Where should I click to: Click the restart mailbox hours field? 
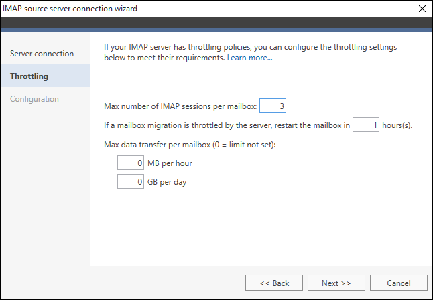[365, 125]
